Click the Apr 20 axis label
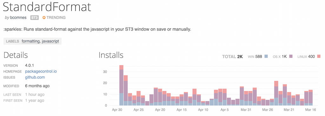This screenshot has width=325, height=116. tap(160, 110)
